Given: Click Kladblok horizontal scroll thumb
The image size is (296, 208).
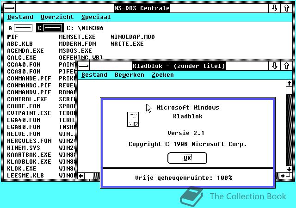Looking at the screenshot, I should pos(89,176).
